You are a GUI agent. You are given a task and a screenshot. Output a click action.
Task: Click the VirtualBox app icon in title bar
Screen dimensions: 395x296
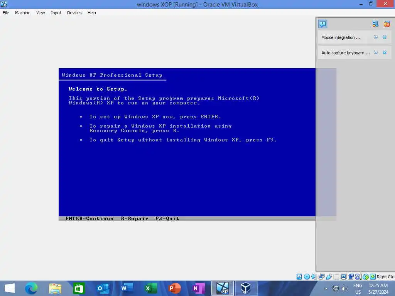(4, 4)
